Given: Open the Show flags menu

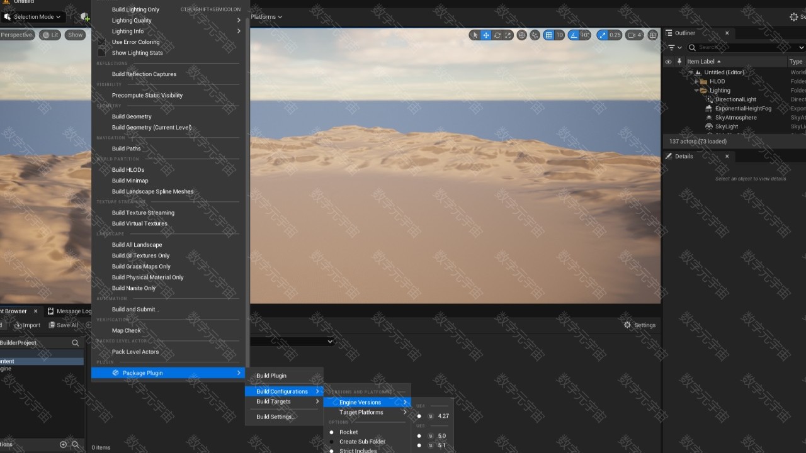Looking at the screenshot, I should click(x=76, y=35).
